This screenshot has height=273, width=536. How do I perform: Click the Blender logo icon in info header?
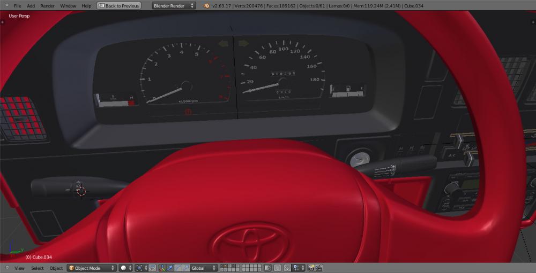pos(206,6)
